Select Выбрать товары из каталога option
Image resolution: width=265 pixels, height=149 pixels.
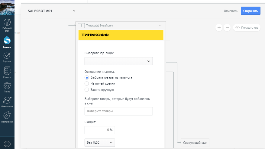coord(108,77)
